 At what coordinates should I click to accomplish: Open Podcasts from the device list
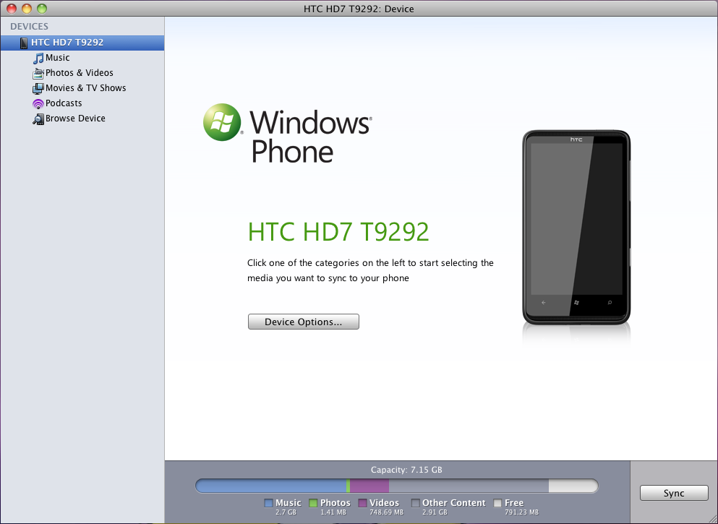64,103
